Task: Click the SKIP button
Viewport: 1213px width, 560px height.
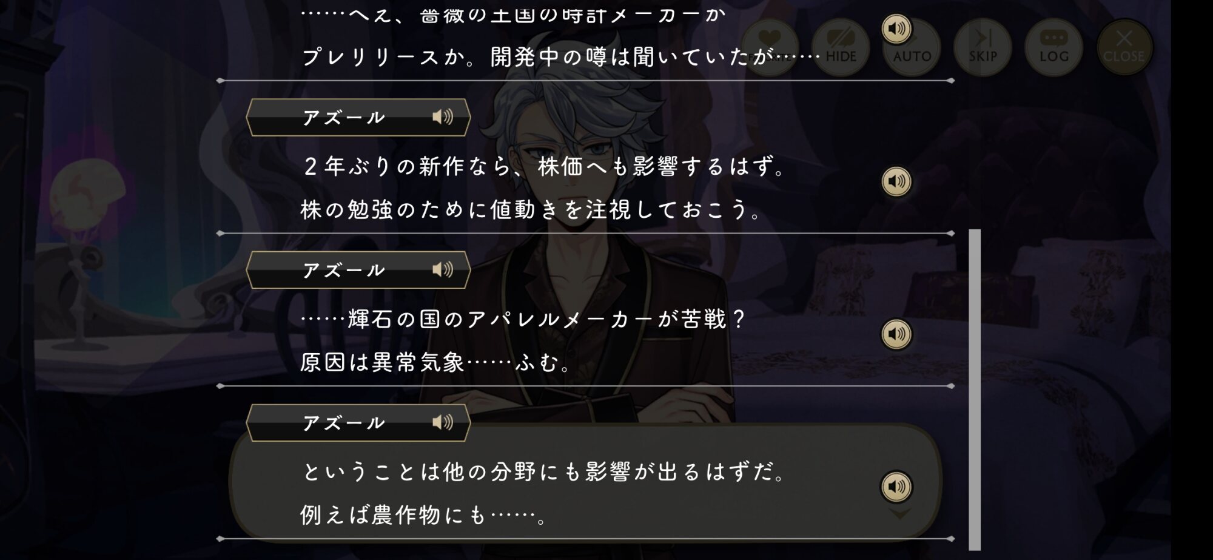Action: [x=983, y=48]
